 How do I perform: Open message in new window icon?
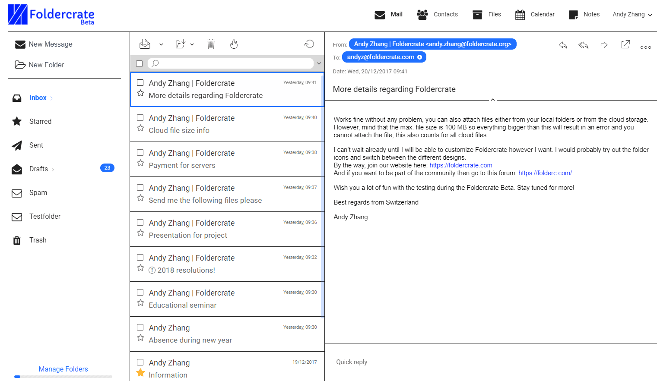click(x=625, y=44)
